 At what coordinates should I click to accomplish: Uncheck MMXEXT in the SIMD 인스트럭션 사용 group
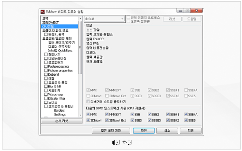[107, 114]
